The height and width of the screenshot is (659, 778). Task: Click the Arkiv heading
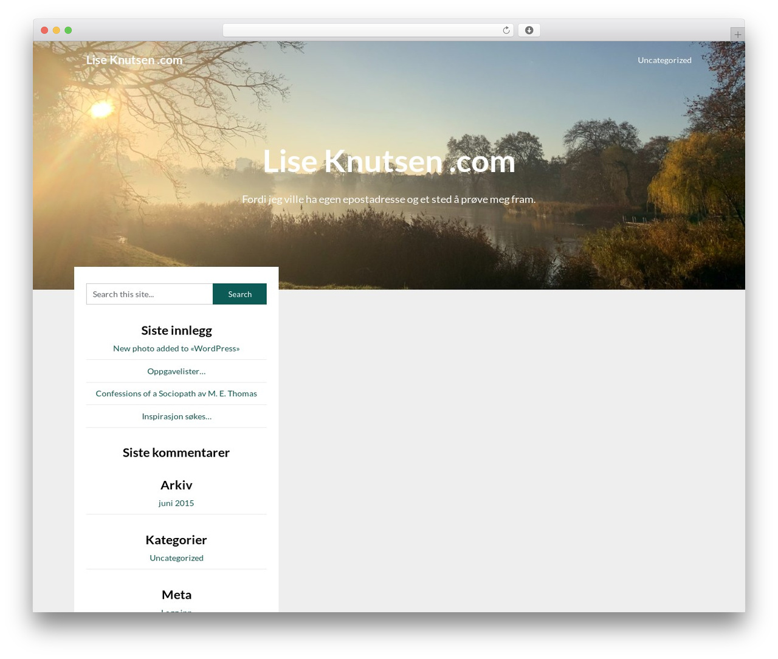tap(176, 485)
